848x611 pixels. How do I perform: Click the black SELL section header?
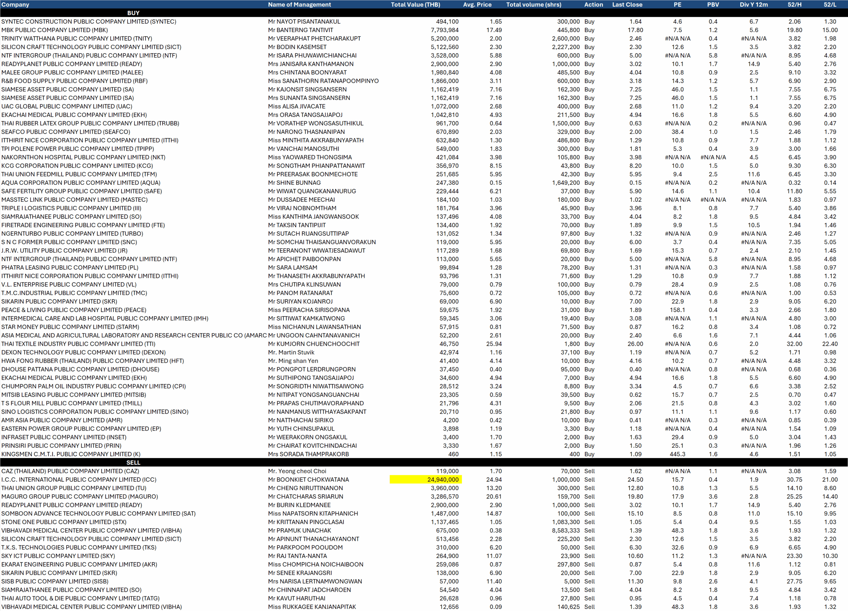point(133,463)
